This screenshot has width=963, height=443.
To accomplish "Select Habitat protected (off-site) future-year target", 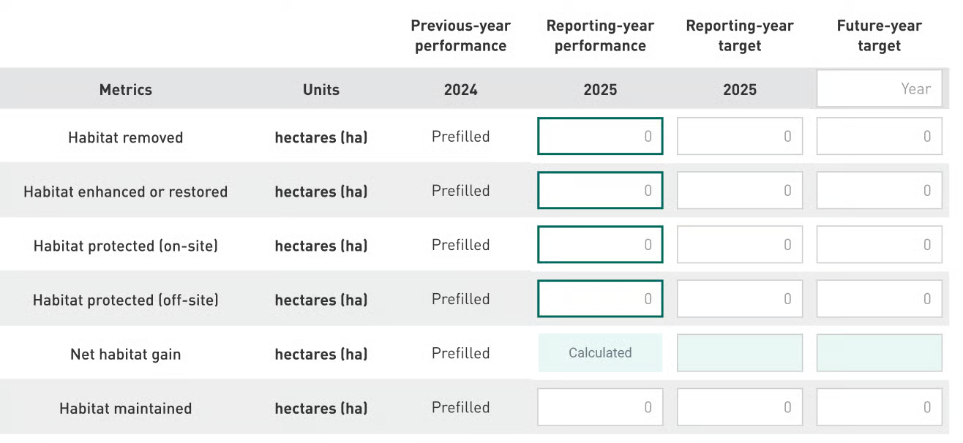I will (x=879, y=299).
